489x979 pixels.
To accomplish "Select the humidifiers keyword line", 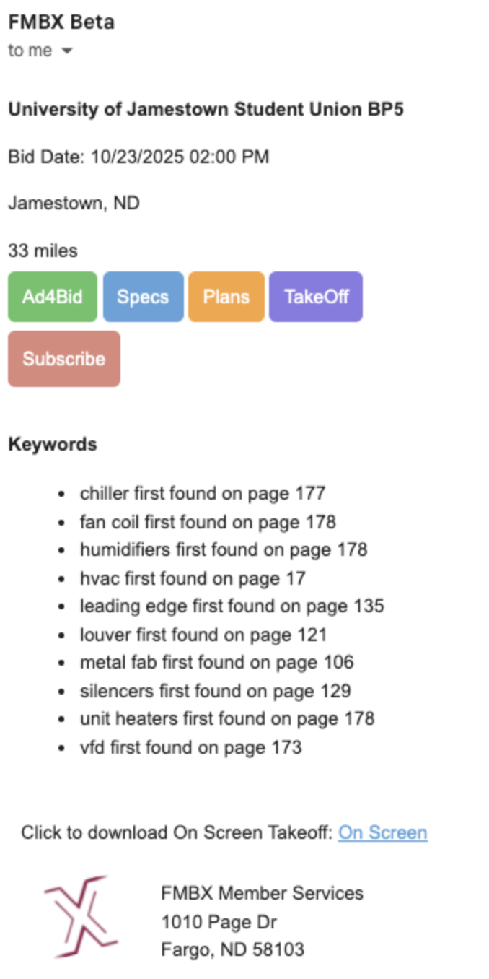I will 224,550.
